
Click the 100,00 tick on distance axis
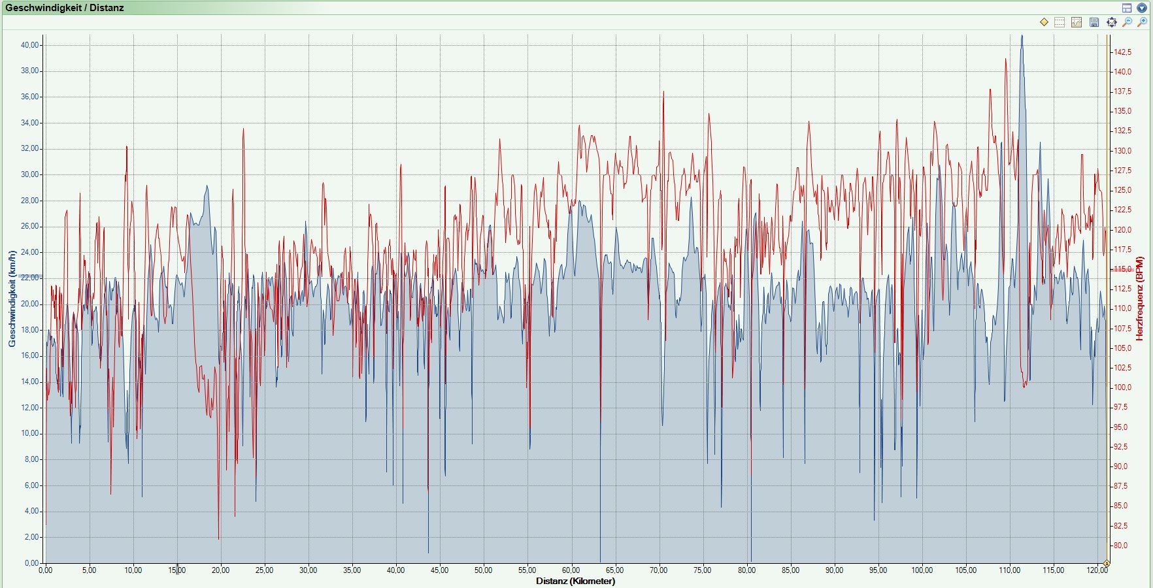(x=922, y=570)
